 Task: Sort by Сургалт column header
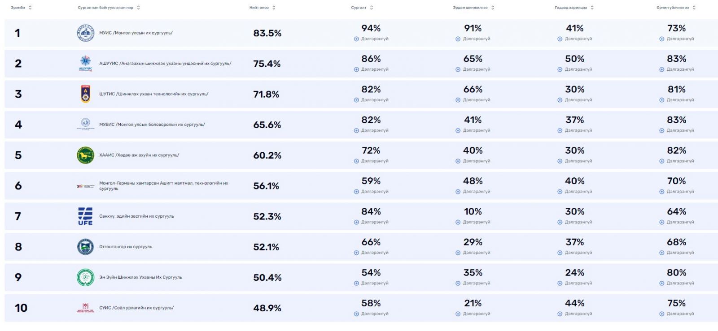pyautogui.click(x=362, y=8)
